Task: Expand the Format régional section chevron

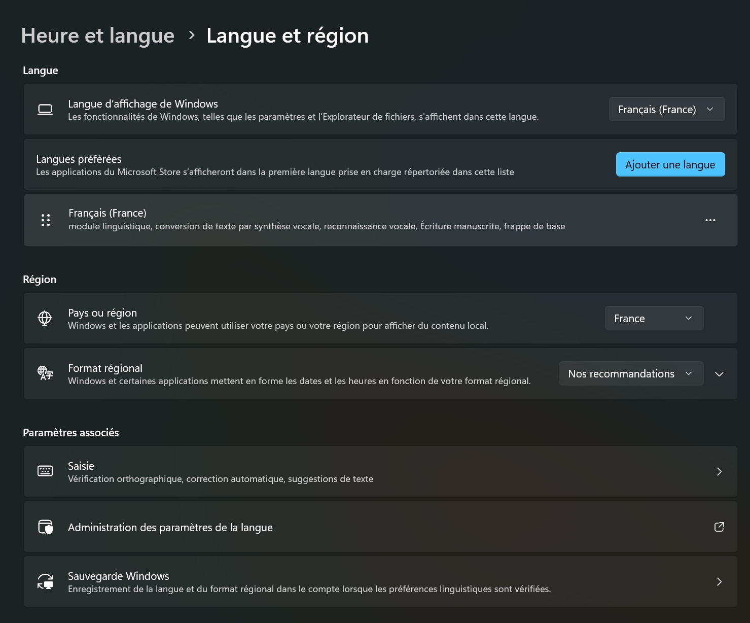Action: [719, 374]
